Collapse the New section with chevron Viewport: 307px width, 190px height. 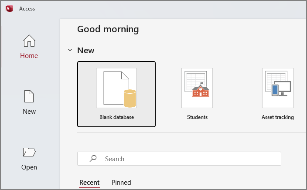click(70, 50)
